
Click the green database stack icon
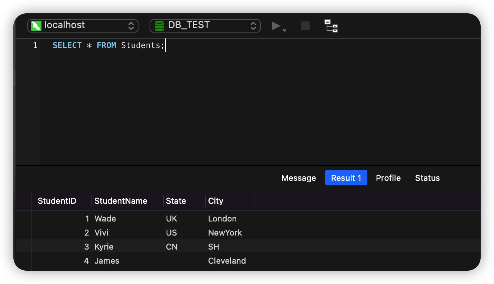[159, 26]
